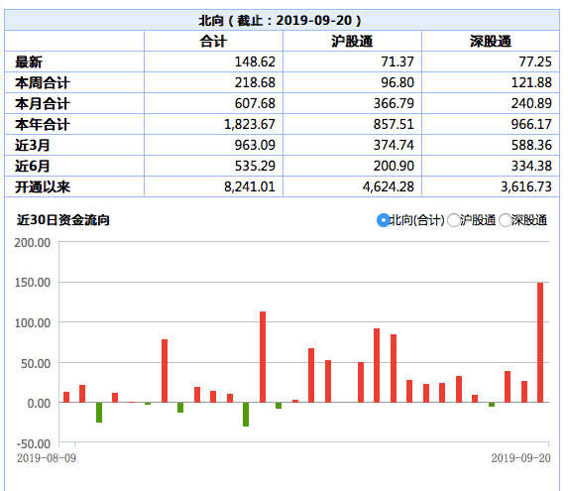
Task: Select the 沪股通 radio button
Action: (454, 220)
